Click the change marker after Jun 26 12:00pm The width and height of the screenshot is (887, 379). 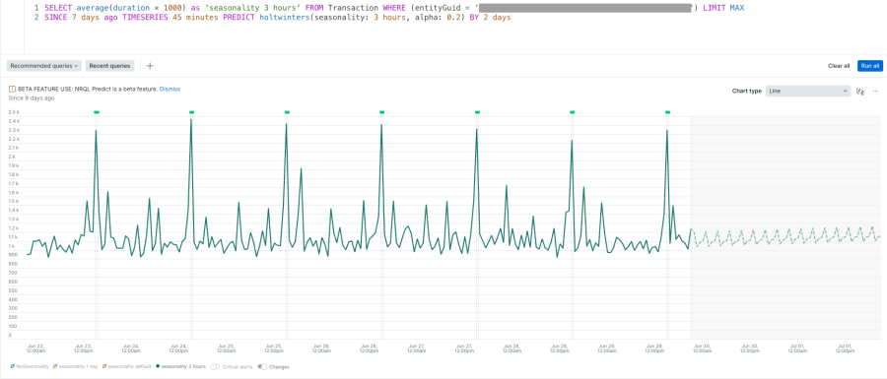pyautogui.click(x=381, y=112)
